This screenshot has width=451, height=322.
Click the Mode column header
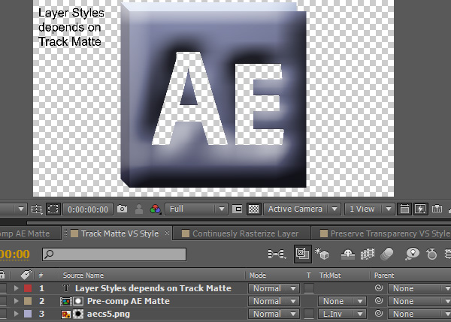pyautogui.click(x=258, y=275)
